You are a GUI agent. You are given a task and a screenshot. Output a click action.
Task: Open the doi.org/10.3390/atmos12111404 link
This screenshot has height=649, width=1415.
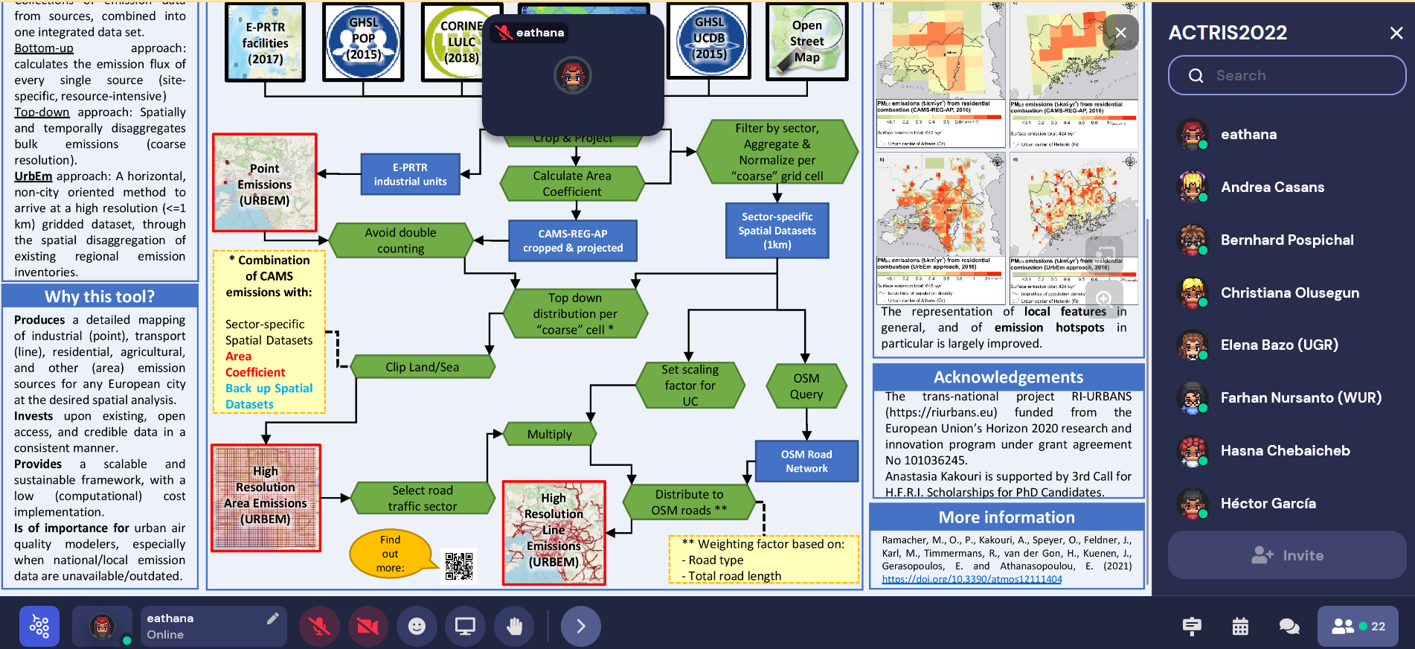972,579
